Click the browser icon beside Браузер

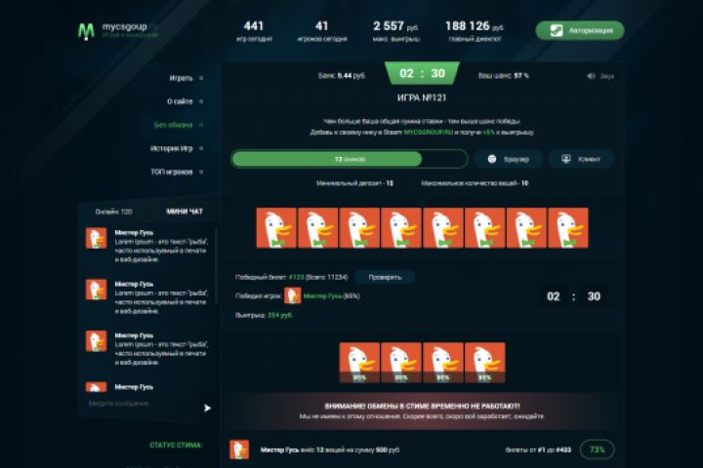coord(492,159)
